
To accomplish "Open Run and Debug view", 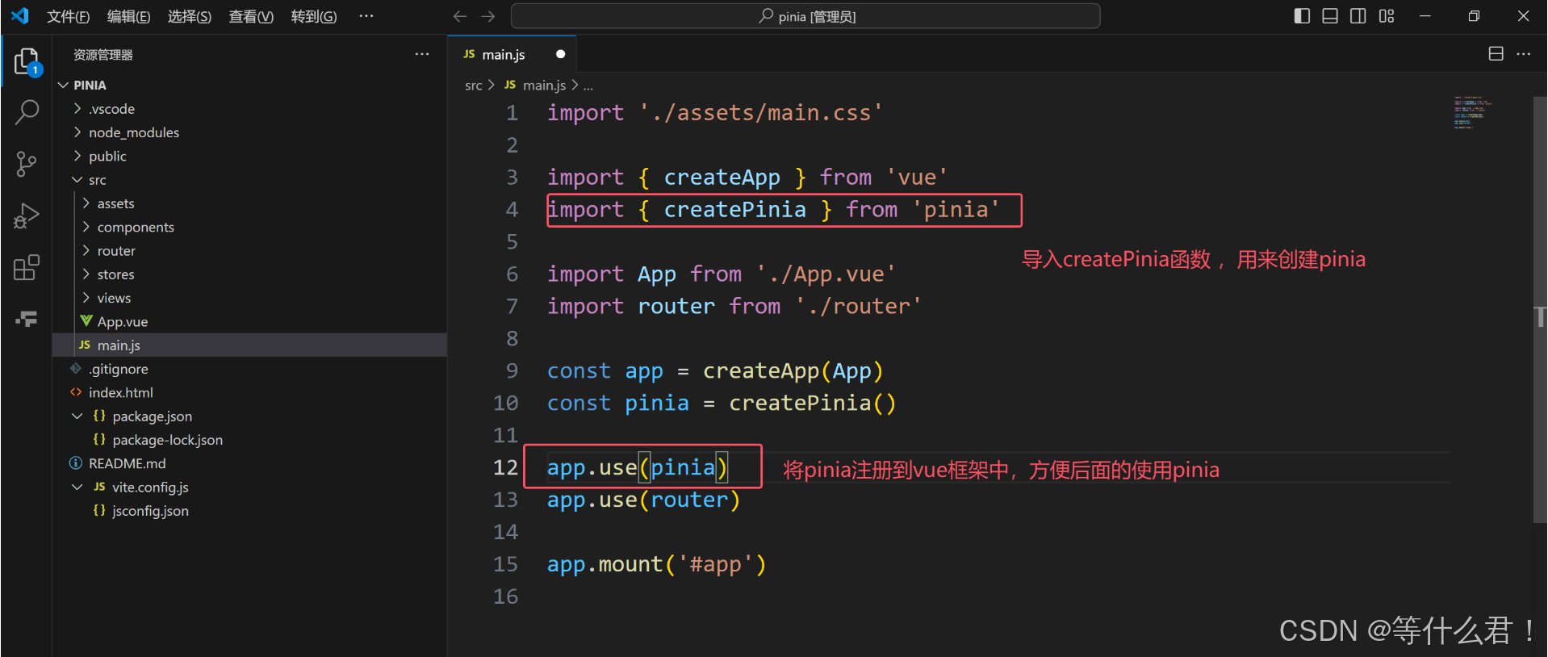I will [27, 216].
